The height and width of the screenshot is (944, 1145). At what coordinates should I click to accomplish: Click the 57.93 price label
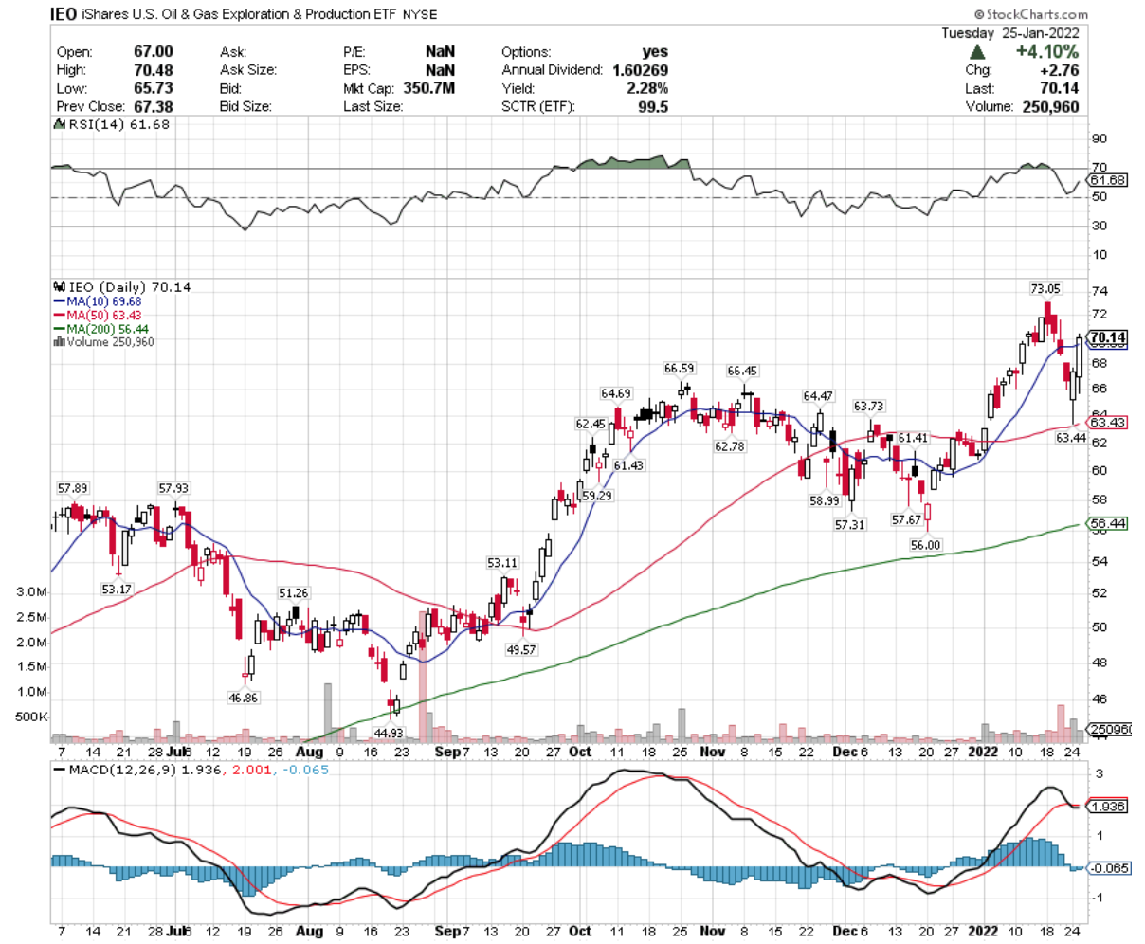173,488
